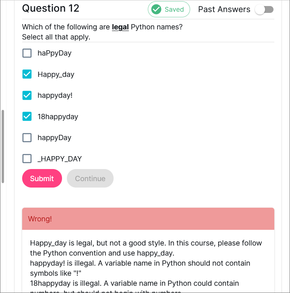
Task: Click the feedback line starting 'Happy_day is legal'
Action: (146, 243)
